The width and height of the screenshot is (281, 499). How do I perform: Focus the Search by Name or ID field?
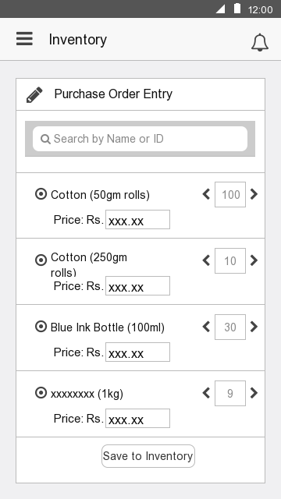click(140, 139)
